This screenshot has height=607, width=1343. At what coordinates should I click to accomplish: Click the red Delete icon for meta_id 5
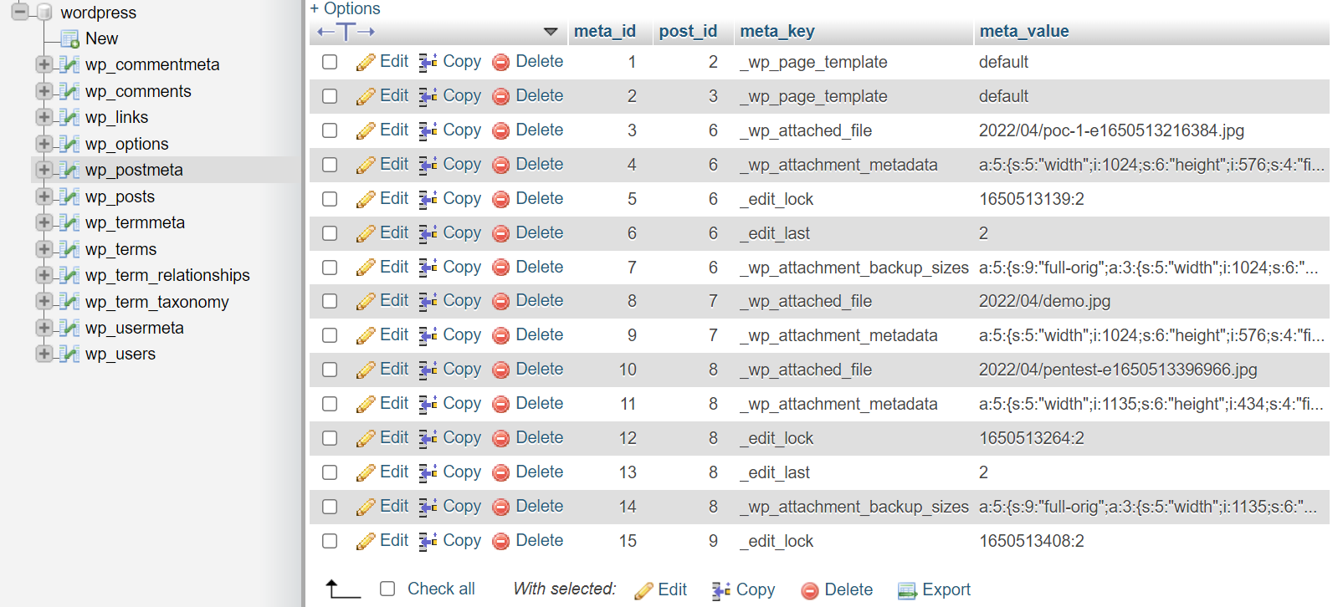point(501,200)
